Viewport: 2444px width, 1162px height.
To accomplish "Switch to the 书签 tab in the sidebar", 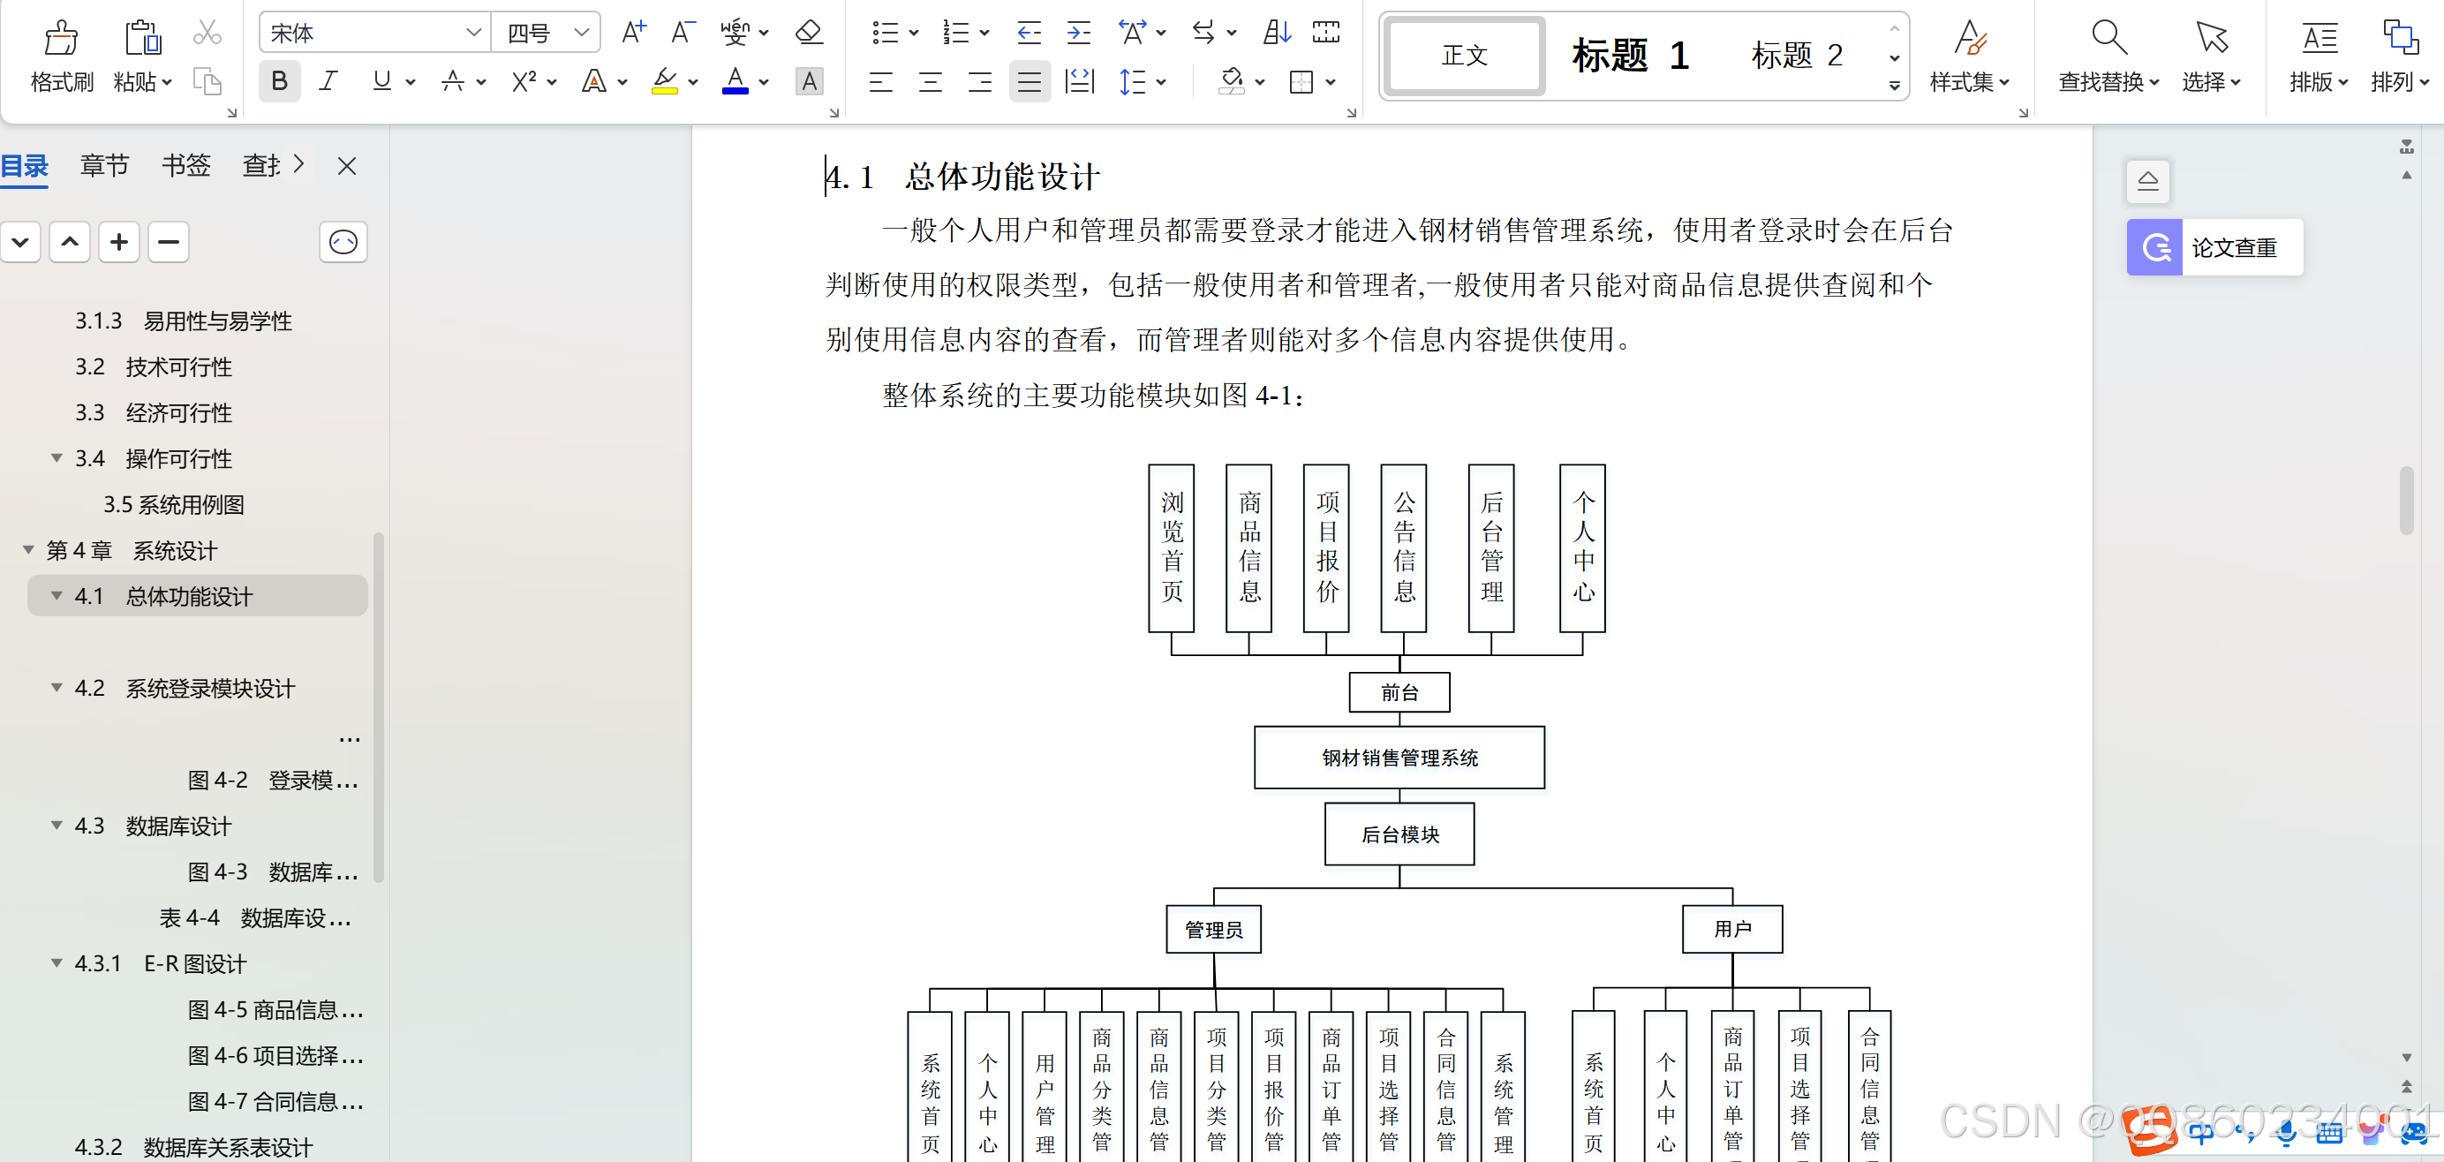I will (186, 166).
